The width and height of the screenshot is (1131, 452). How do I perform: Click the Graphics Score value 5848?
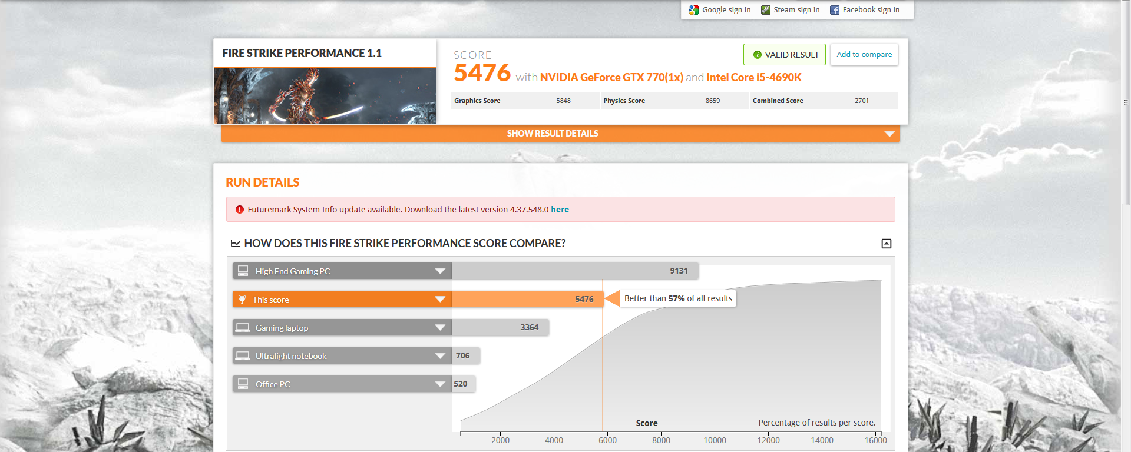coord(563,101)
